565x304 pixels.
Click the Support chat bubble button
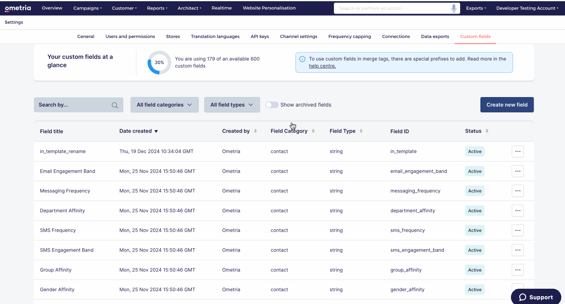(x=536, y=297)
